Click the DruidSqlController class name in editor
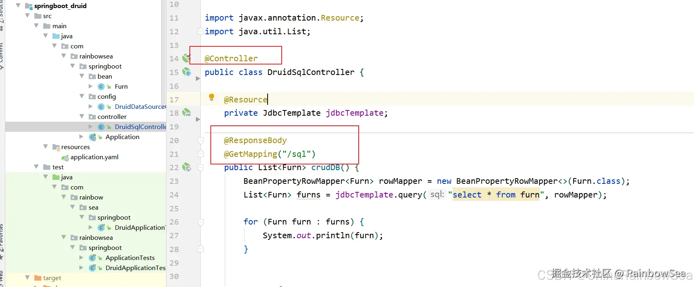The image size is (694, 287). (311, 72)
